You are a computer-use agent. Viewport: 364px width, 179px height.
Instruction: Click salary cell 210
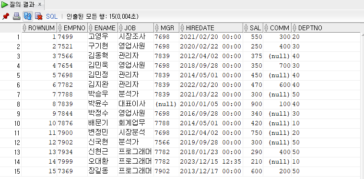click(x=253, y=162)
